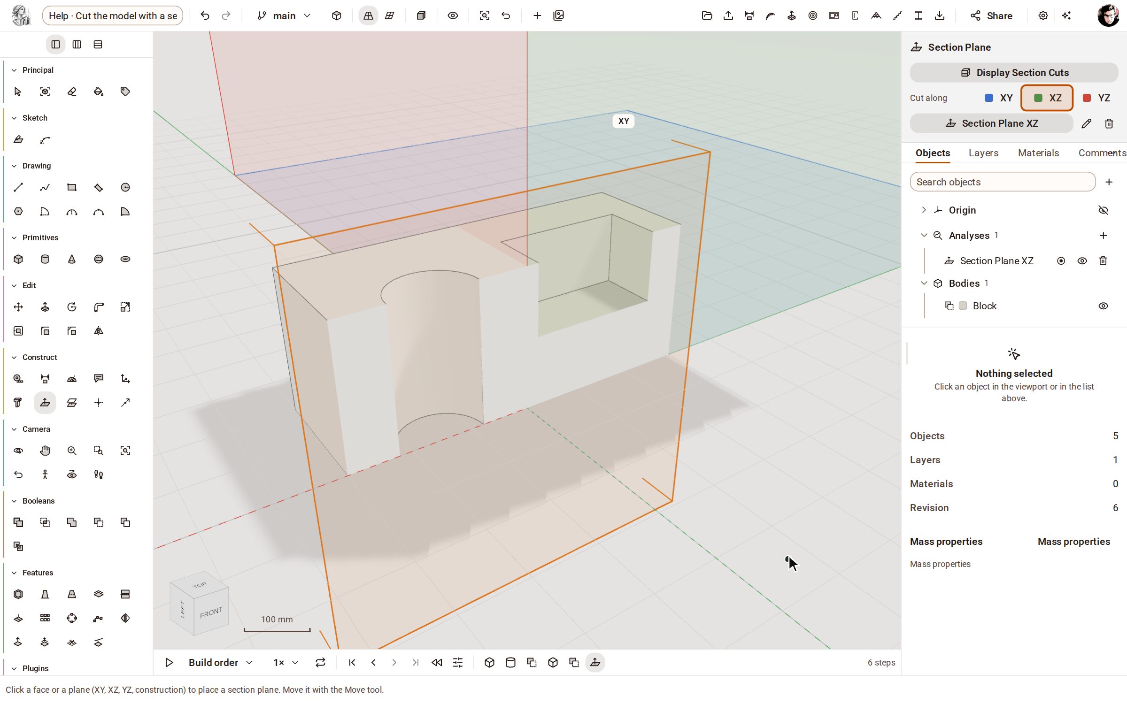Screen dimensions: 1127x704
Task: Show the hidden Origin item
Action: click(x=1104, y=210)
